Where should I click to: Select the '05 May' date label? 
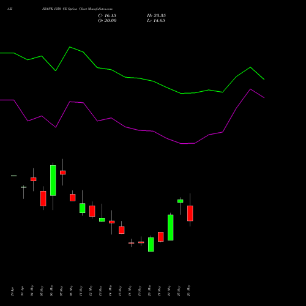(42, 291)
